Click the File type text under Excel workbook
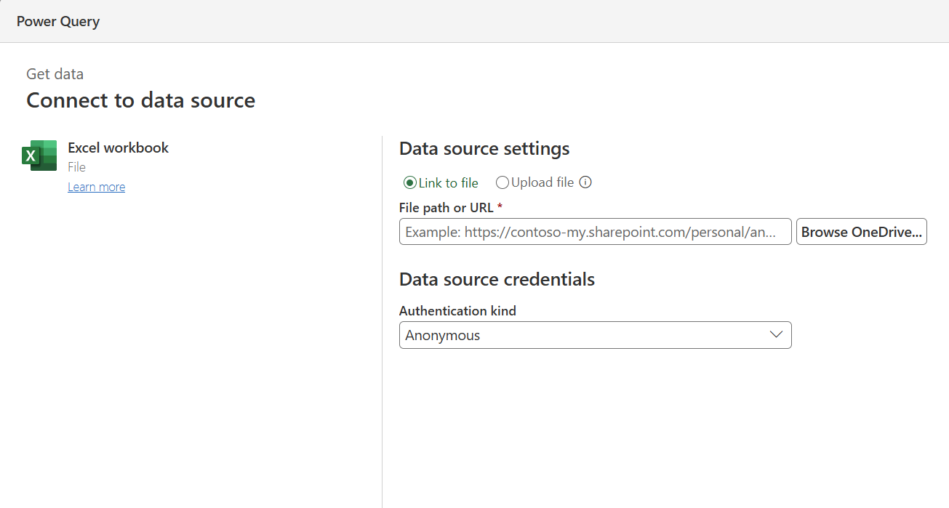The width and height of the screenshot is (949, 508). [x=76, y=167]
